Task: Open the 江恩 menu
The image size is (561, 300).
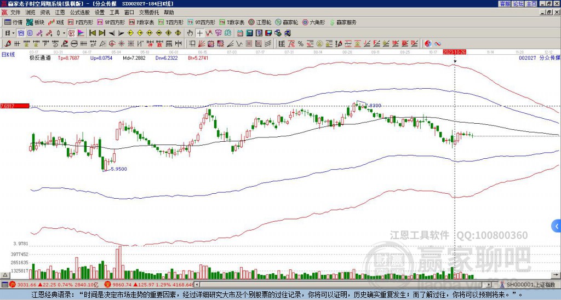Action: [x=60, y=13]
